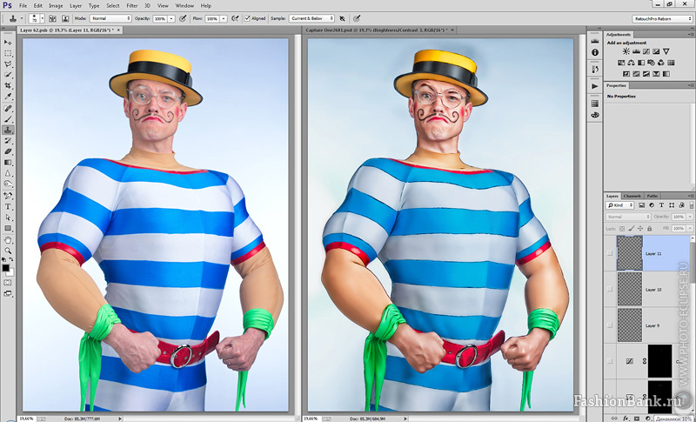
Task: Select the Move tool
Action: click(8, 42)
